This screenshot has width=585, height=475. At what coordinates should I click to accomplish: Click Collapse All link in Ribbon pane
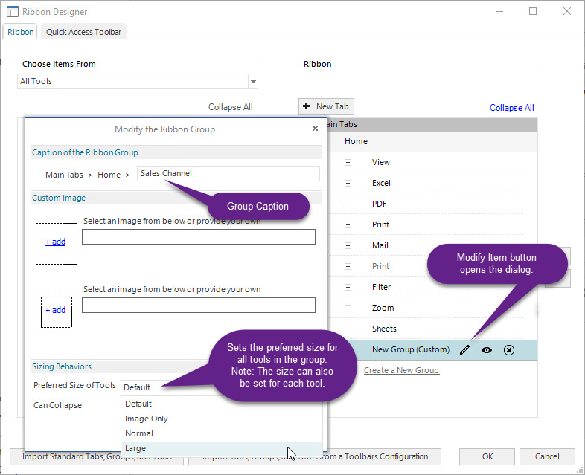[x=511, y=108]
